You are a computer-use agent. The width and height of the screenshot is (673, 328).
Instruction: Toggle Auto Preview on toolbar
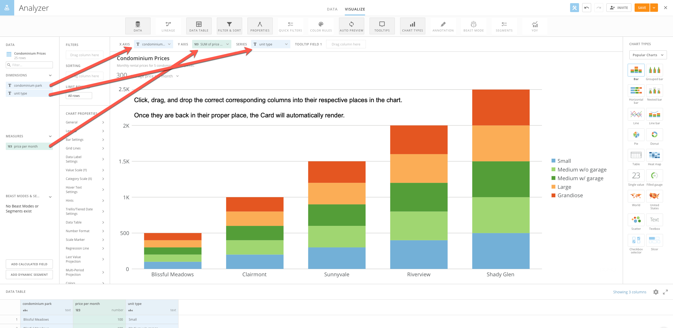tap(351, 26)
